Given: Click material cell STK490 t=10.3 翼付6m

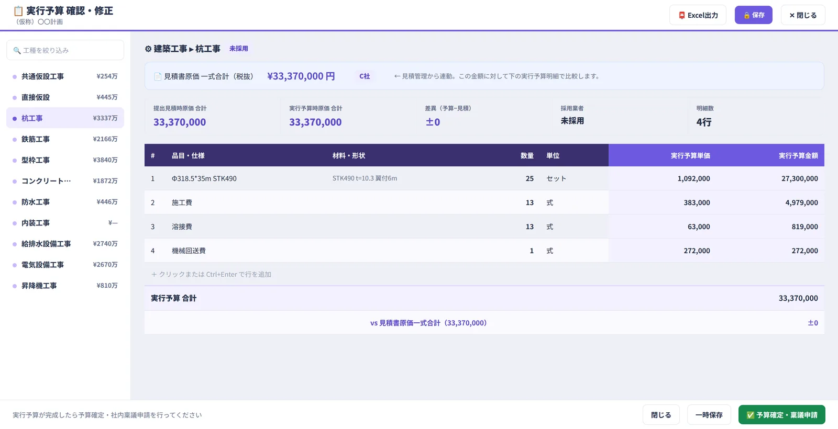Looking at the screenshot, I should click(365, 178).
